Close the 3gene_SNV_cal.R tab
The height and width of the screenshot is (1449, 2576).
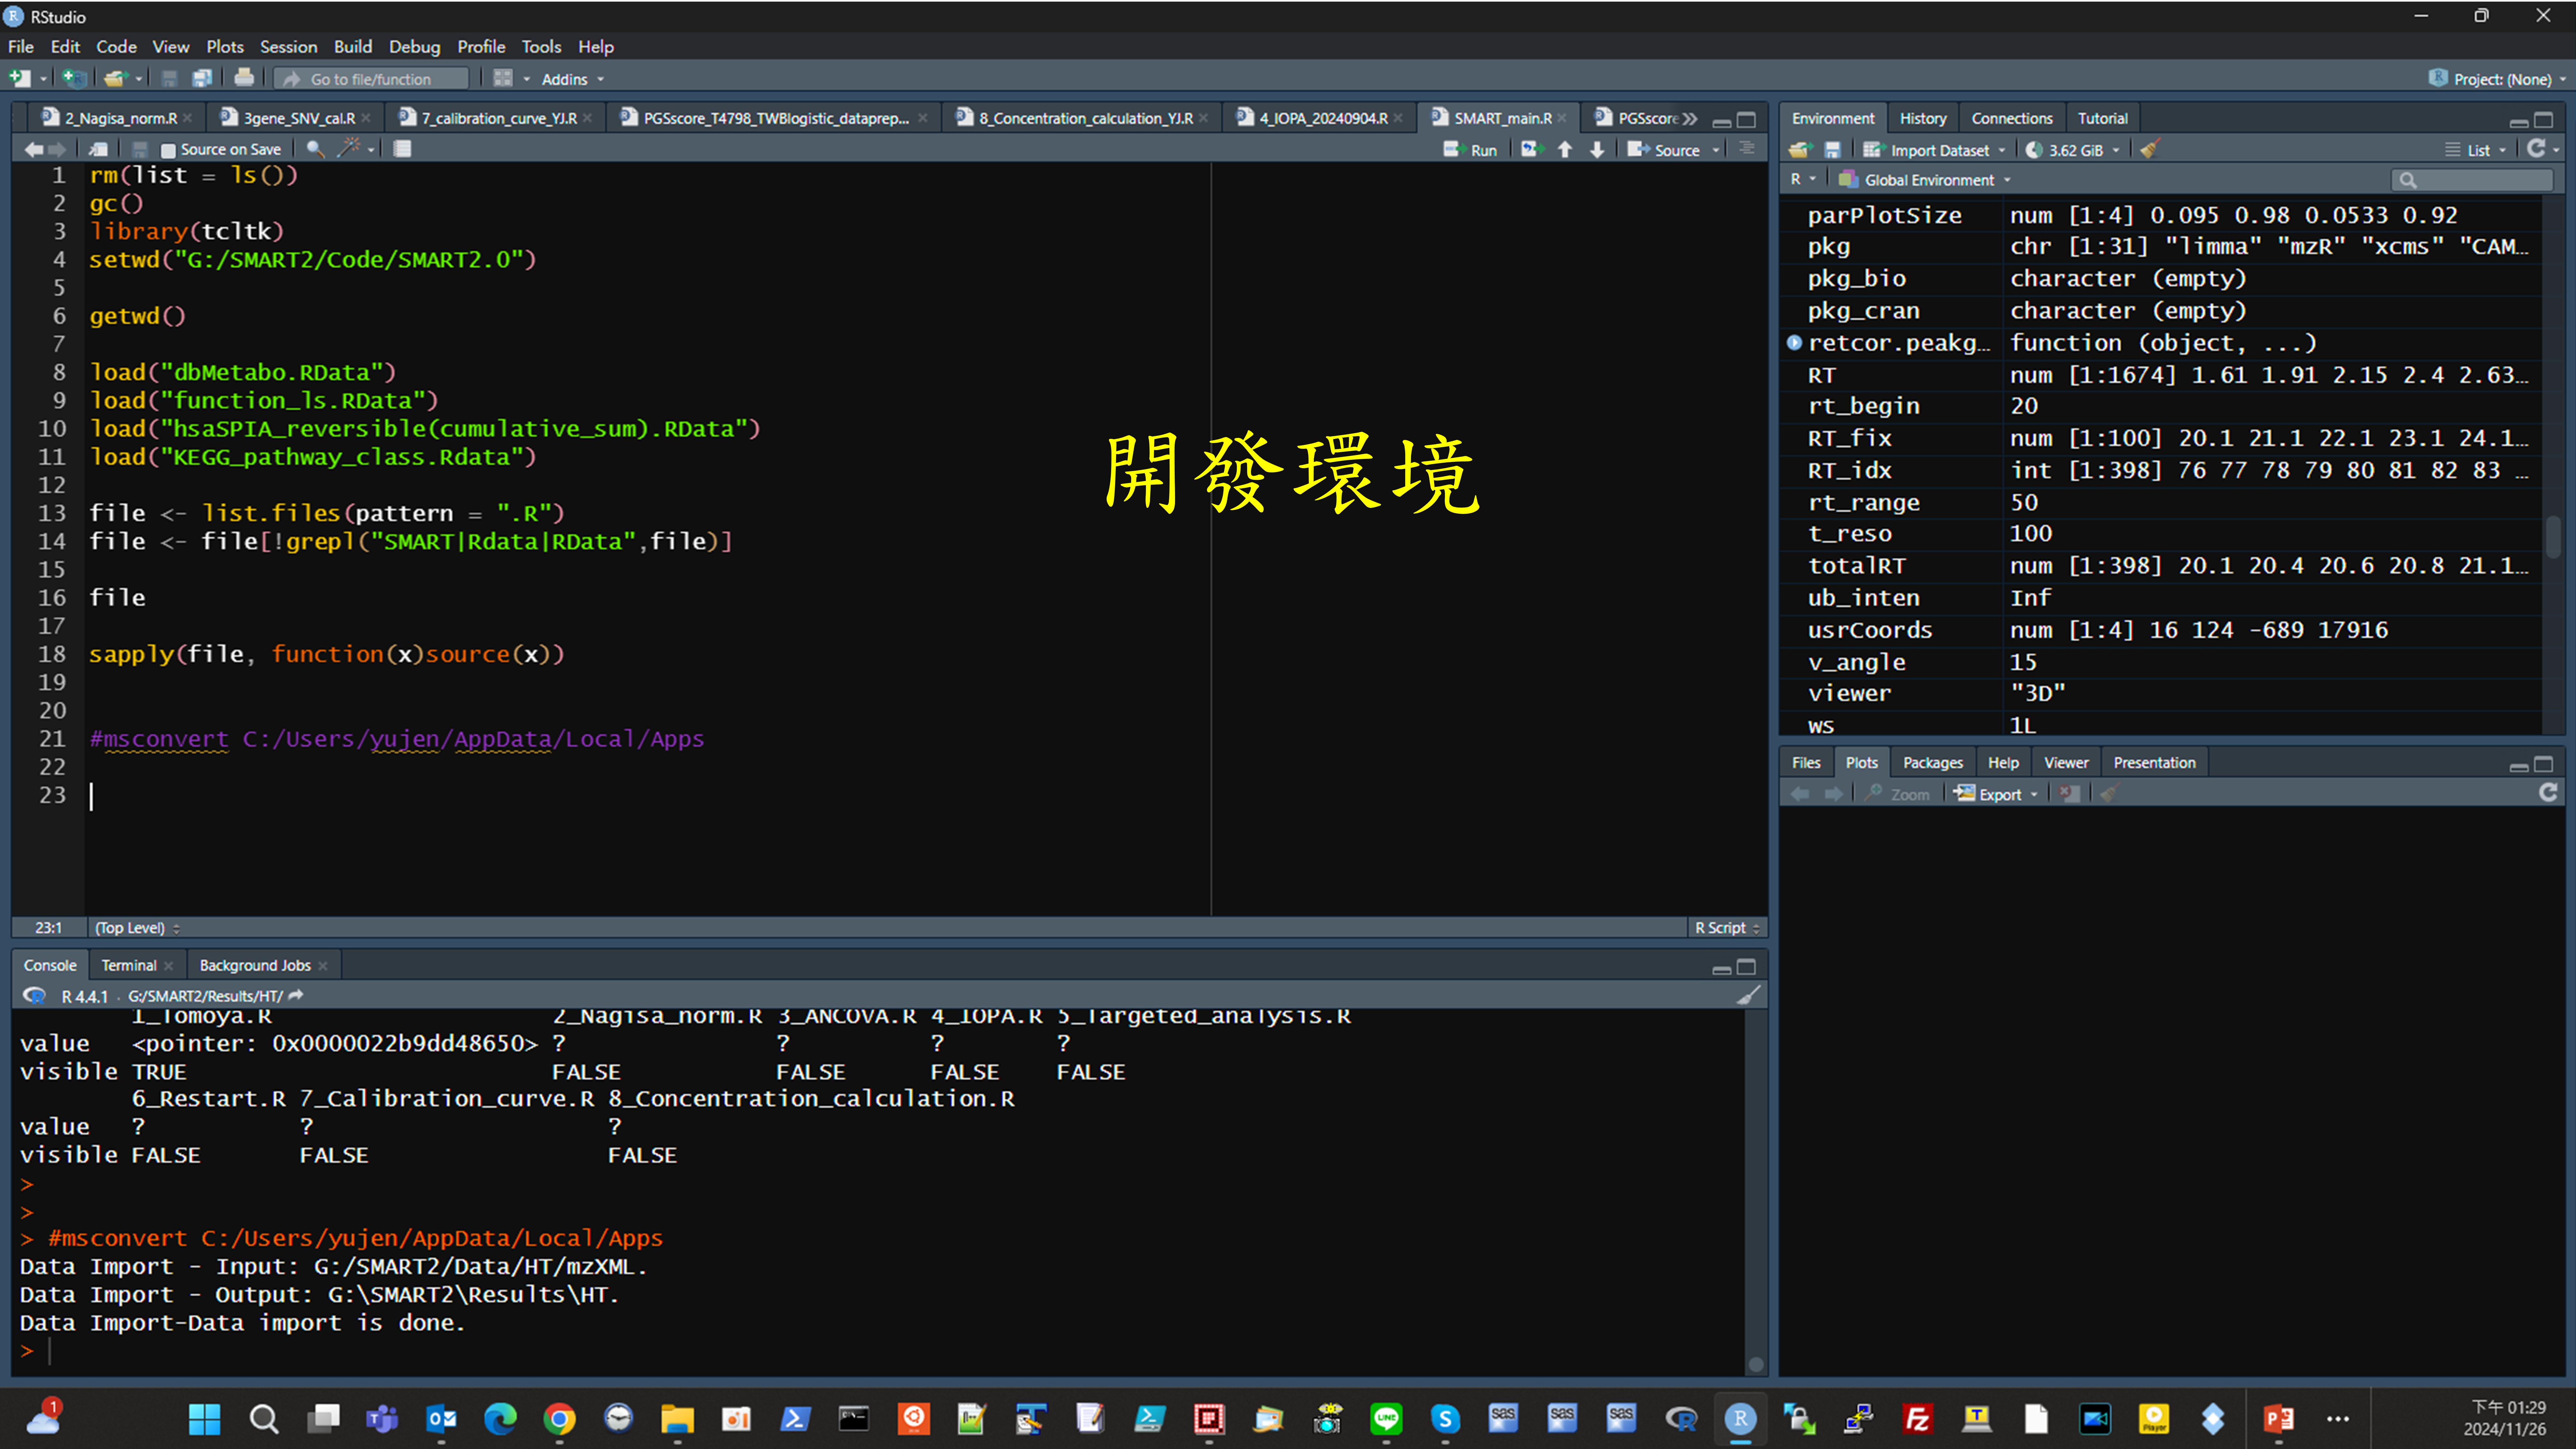pos(366,118)
